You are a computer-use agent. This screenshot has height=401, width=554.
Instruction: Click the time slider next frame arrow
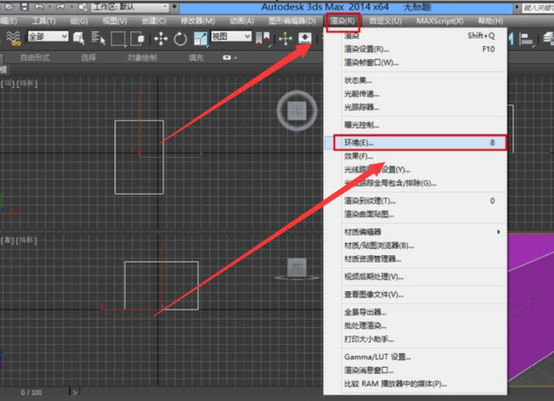(x=75, y=392)
